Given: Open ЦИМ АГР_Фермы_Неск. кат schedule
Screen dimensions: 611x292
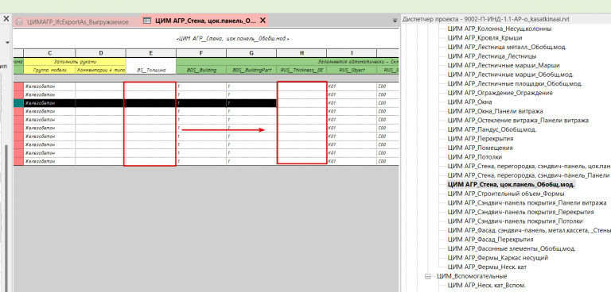Looking at the screenshot, I should click(487, 267).
